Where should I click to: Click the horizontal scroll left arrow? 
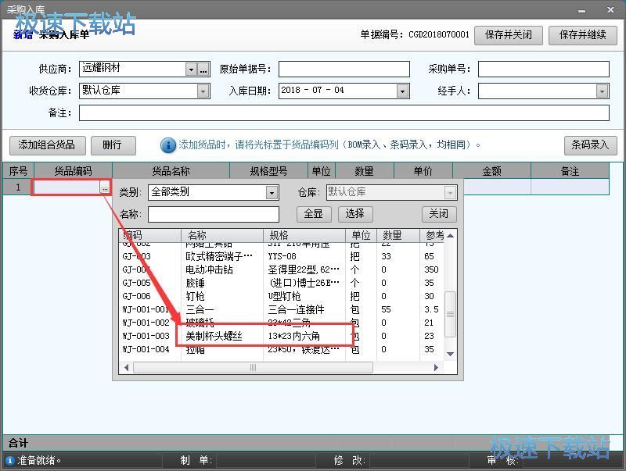126,367
